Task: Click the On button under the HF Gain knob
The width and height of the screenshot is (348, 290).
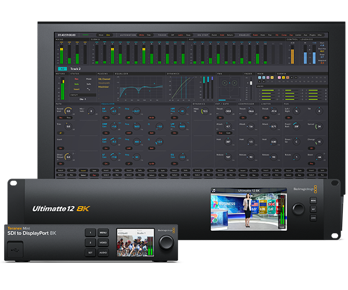Action: (x=106, y=118)
